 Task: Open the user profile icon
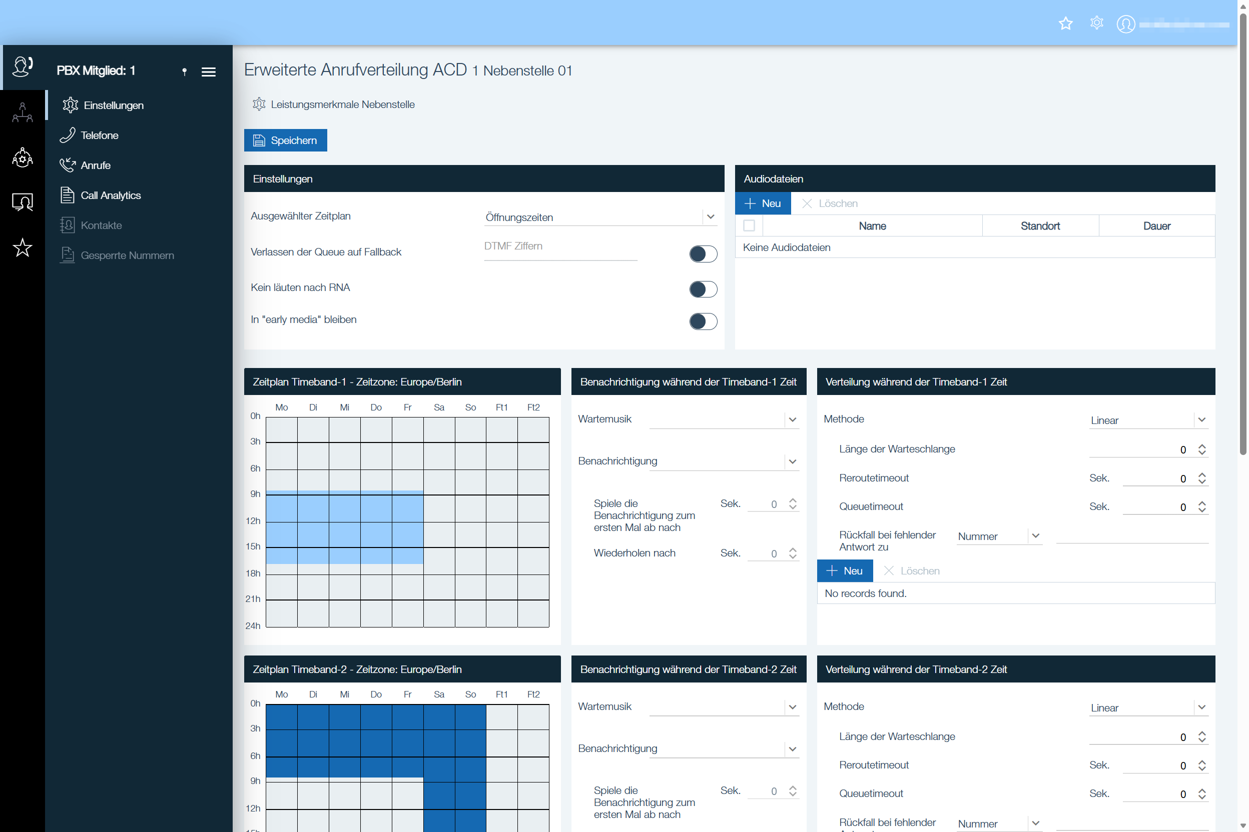(x=1126, y=24)
